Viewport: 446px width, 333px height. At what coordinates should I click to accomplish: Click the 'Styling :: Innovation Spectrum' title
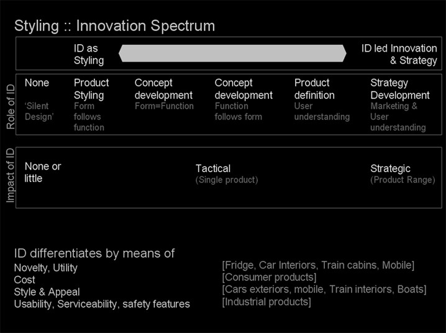pyautogui.click(x=114, y=26)
